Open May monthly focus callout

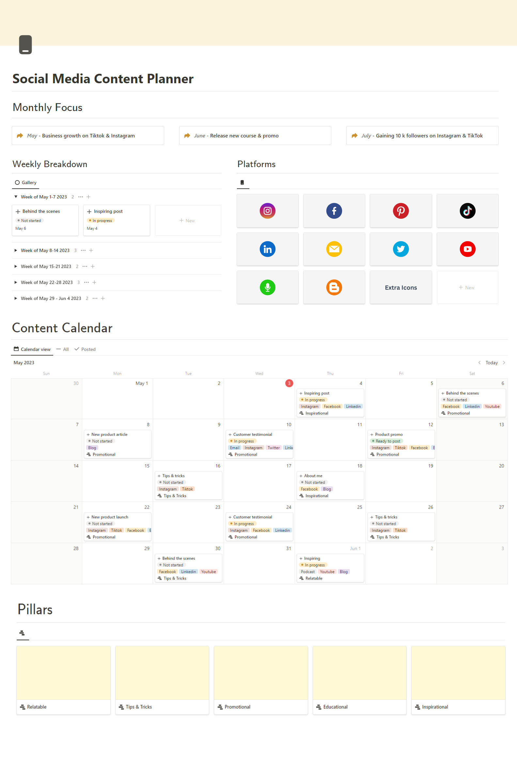point(88,135)
